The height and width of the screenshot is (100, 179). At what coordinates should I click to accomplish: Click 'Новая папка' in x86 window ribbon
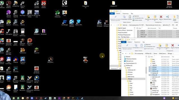point(175,18)
